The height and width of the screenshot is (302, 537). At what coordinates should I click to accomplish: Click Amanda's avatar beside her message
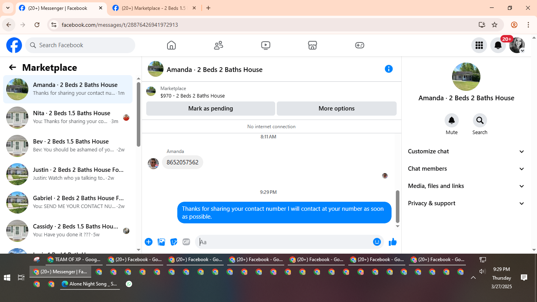click(153, 164)
